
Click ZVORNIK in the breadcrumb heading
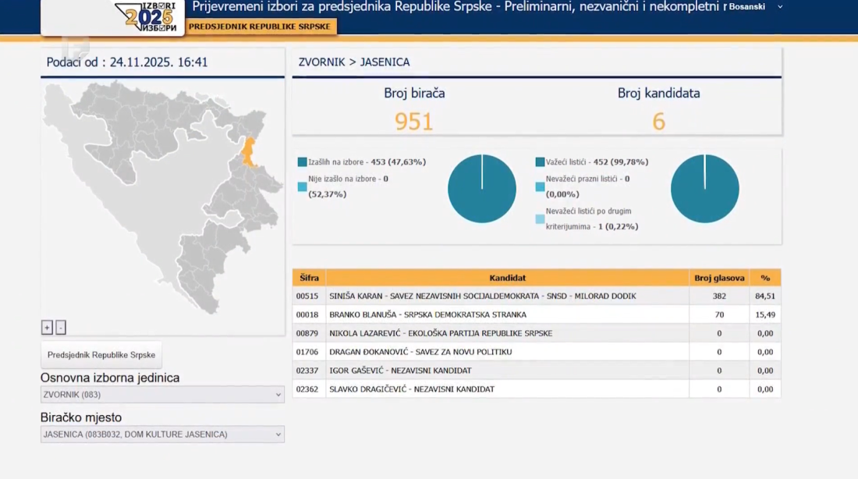(321, 62)
